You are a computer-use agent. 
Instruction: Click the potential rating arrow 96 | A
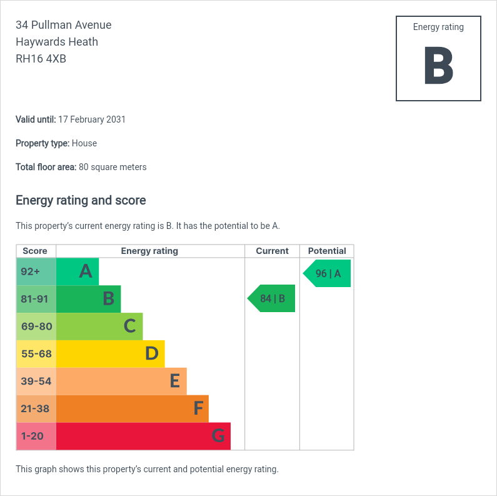[327, 273]
